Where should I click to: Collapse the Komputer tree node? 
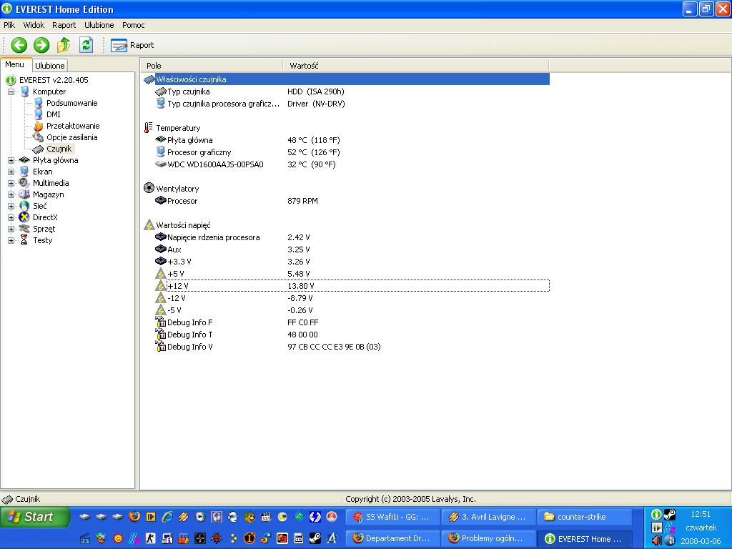coord(11,91)
